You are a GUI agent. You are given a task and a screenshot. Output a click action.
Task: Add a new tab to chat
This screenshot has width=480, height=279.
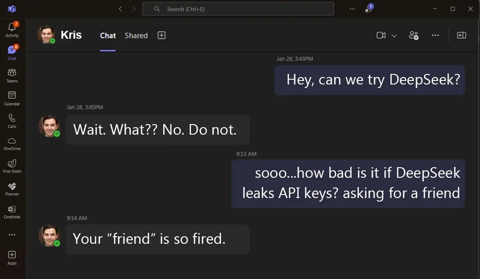(x=161, y=35)
